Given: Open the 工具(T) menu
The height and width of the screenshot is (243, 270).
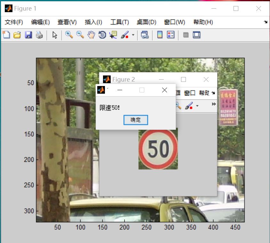Looking at the screenshot, I should [120, 22].
